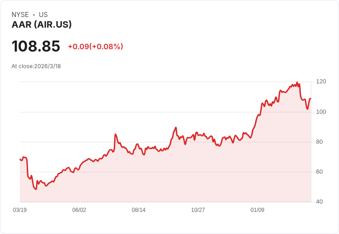Click the final endpoint of the price line
339x234 pixels.
[x=310, y=99]
